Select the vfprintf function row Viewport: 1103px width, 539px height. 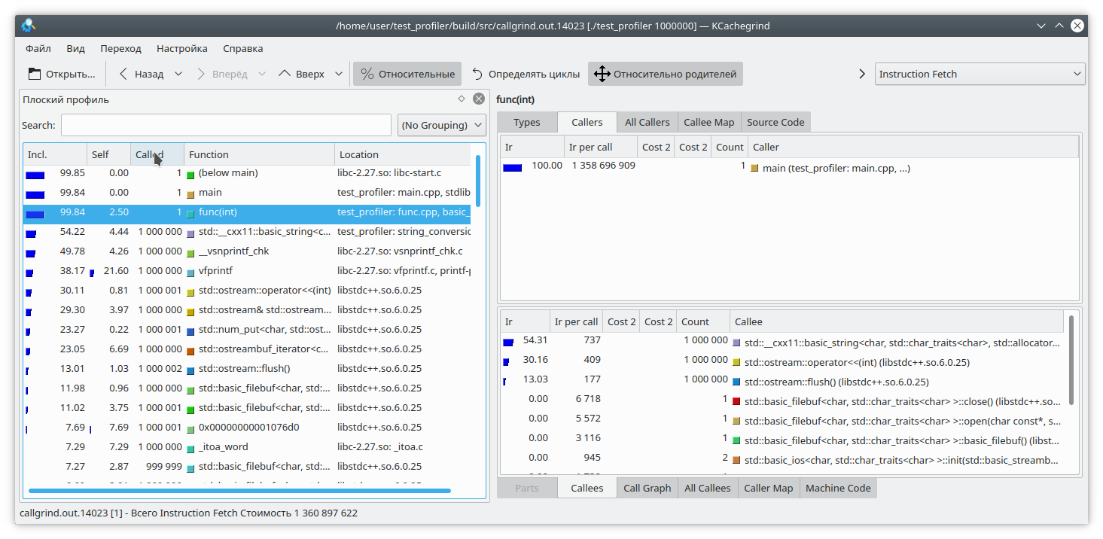click(x=247, y=271)
